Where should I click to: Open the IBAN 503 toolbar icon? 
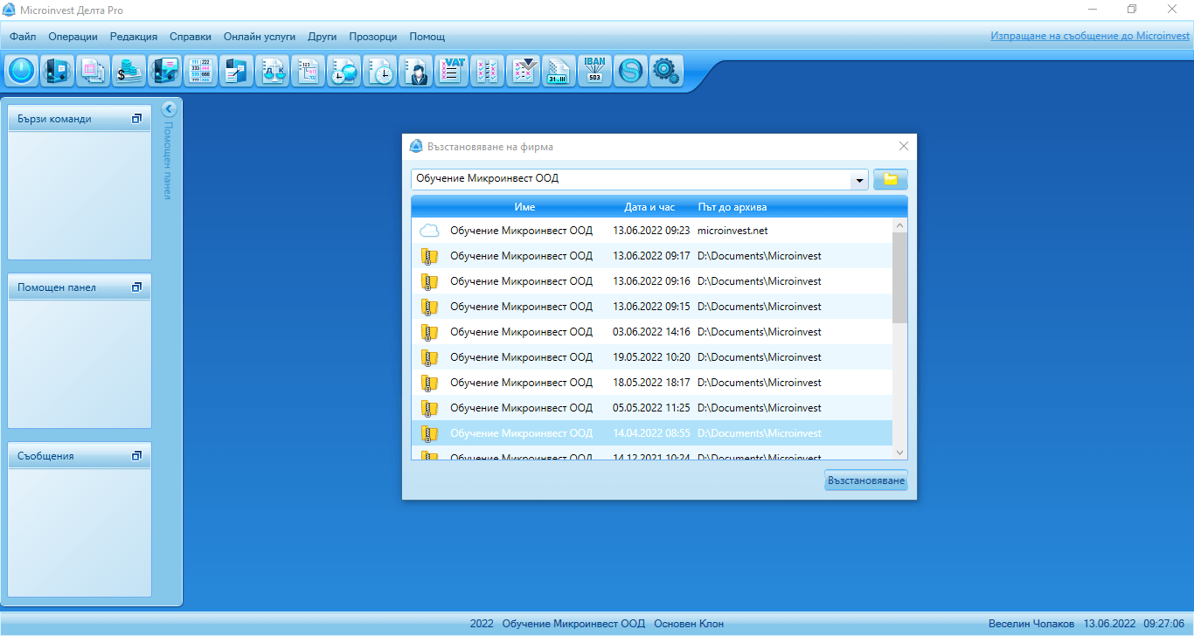[x=594, y=70]
